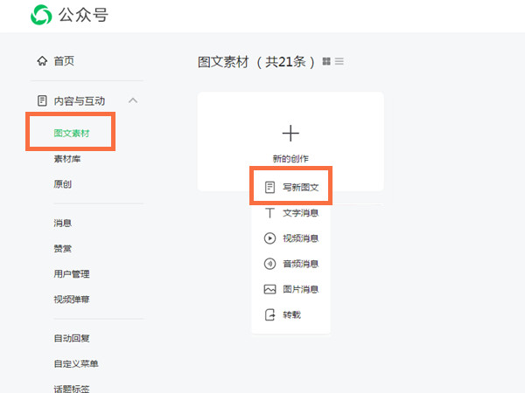Open 首页 from the sidebar
Viewport: 525px width, 393px height.
click(63, 61)
